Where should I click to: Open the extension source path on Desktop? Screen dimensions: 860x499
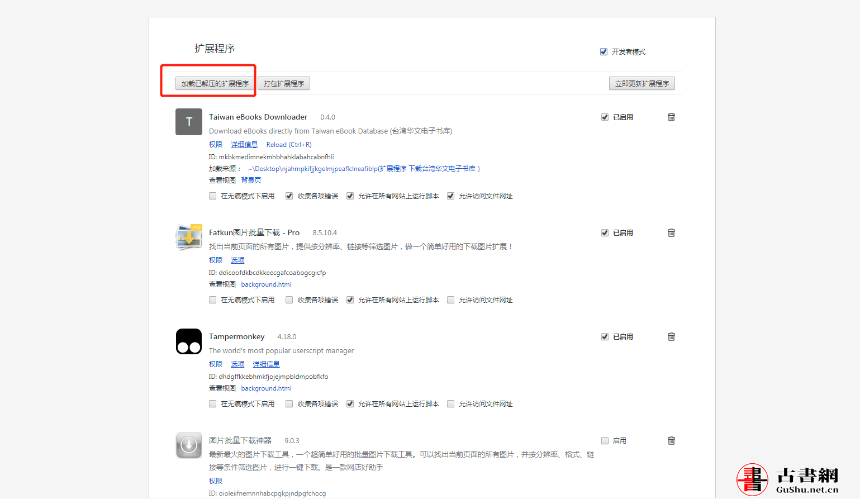coord(364,169)
